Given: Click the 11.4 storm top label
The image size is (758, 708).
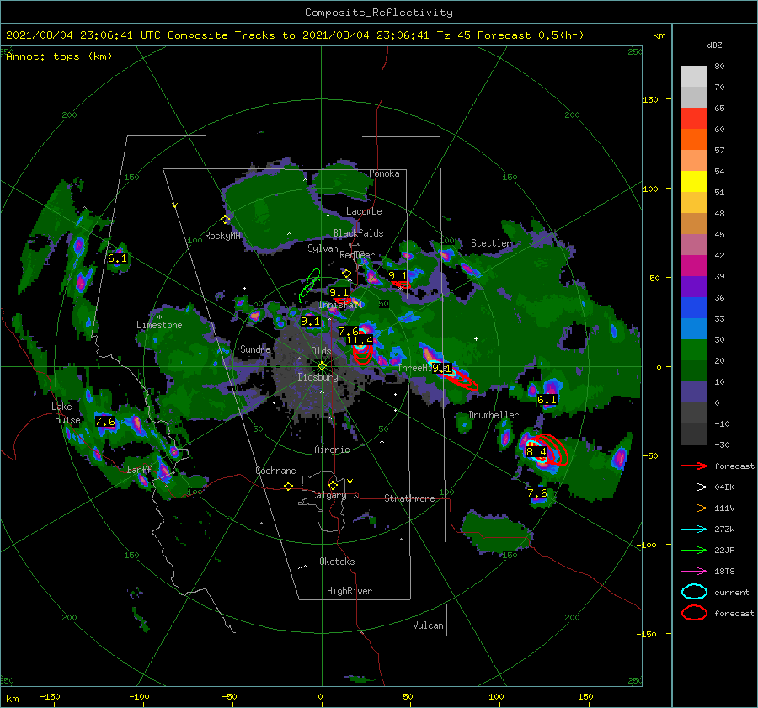Looking at the screenshot, I should 359,340.
